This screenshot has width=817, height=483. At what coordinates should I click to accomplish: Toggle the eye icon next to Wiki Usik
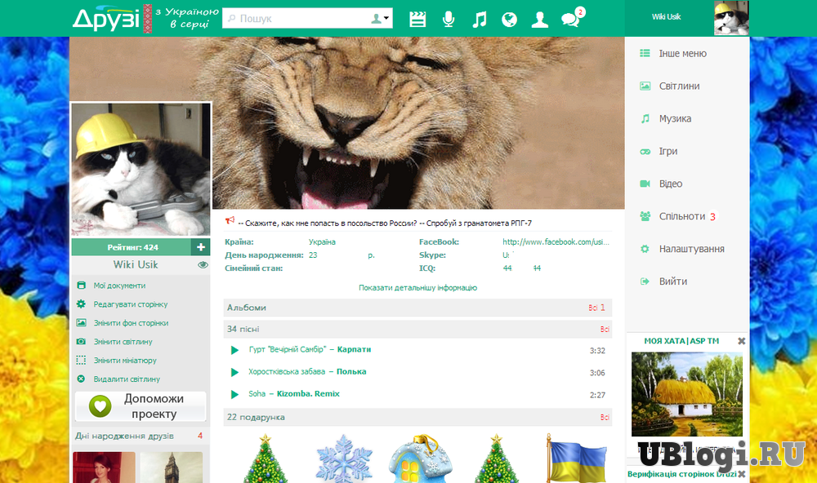[x=203, y=265]
